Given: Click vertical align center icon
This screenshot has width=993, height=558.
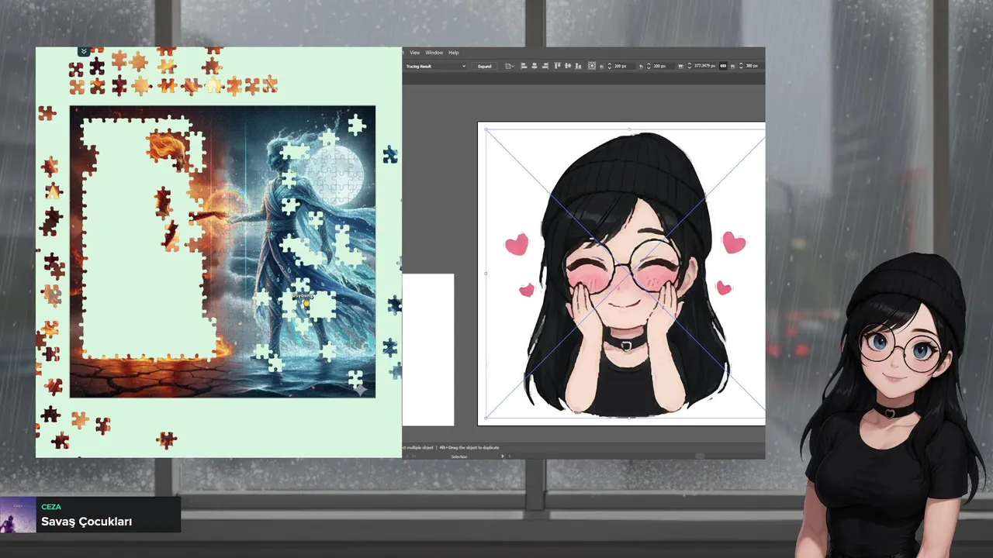Looking at the screenshot, I should [x=568, y=66].
